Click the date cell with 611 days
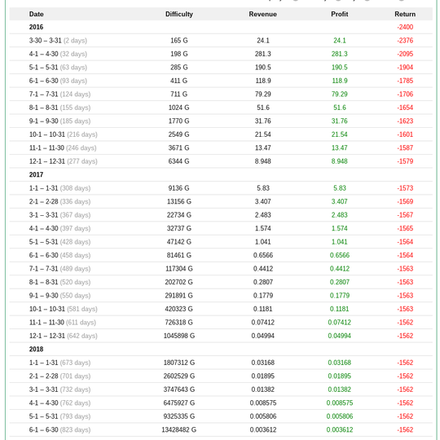 62,322
